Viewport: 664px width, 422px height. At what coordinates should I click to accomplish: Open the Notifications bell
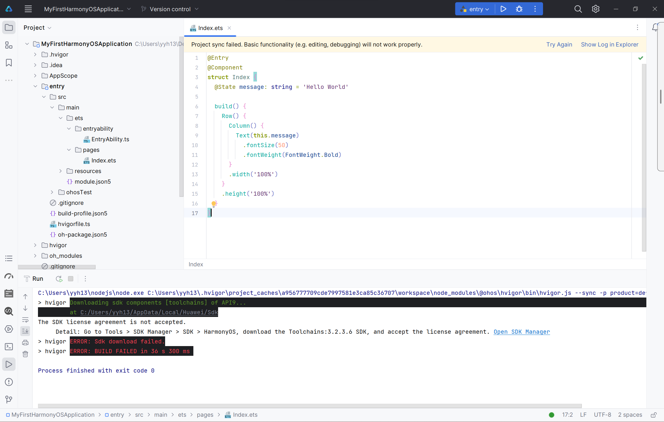coord(655,27)
